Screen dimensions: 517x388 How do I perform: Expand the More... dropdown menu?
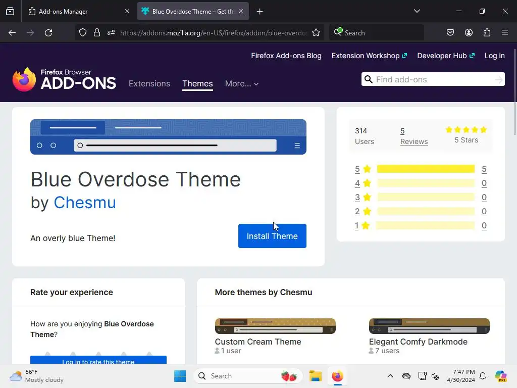click(242, 83)
